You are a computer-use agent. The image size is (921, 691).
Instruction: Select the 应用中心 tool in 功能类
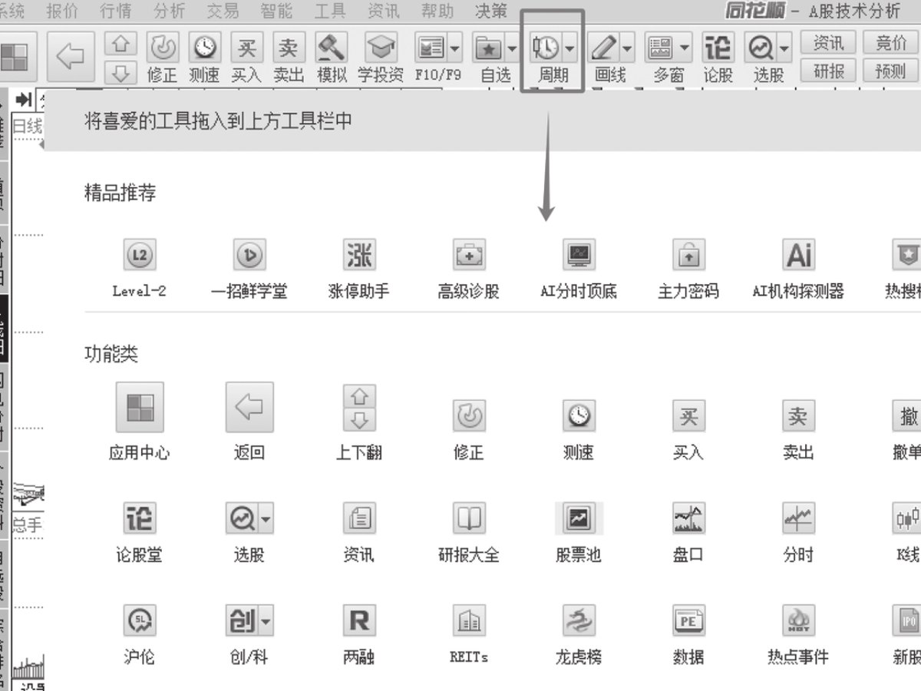pyautogui.click(x=140, y=407)
